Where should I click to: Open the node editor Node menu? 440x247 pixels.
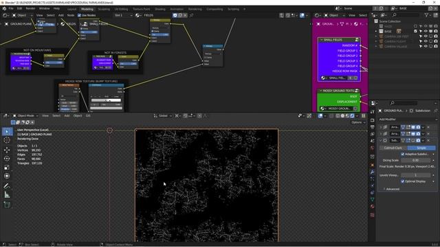[71, 15]
